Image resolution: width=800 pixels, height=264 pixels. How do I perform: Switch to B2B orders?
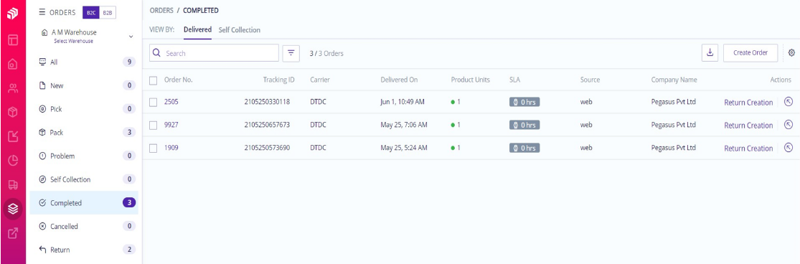(x=108, y=12)
